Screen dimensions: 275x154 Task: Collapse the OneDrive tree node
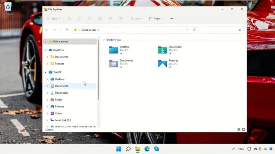click(46, 50)
